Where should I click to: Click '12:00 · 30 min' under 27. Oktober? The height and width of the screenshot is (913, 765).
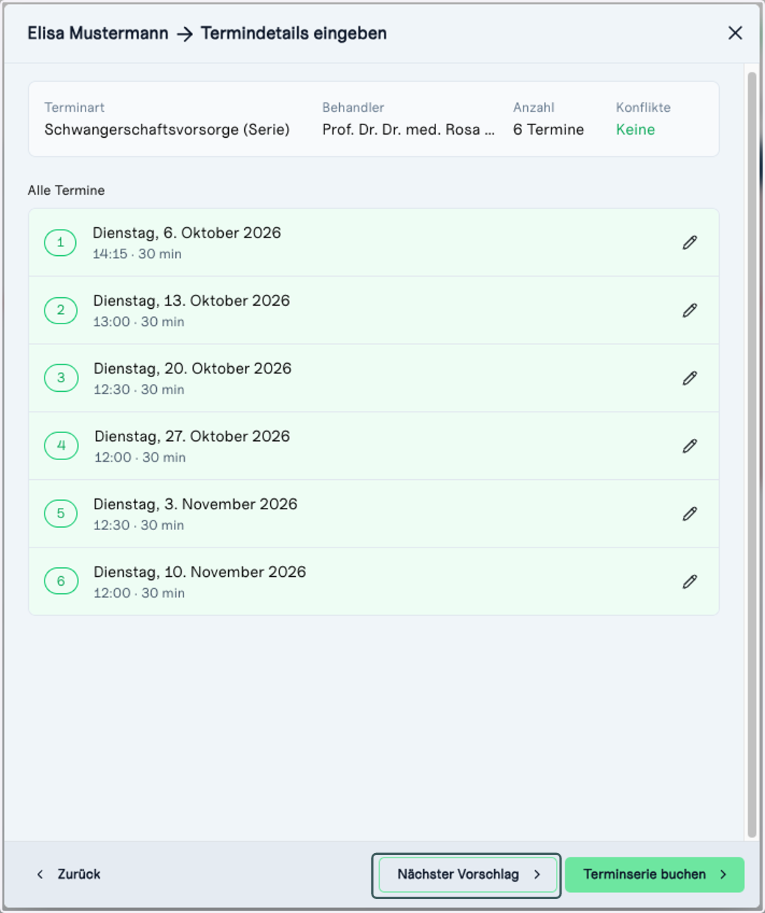(140, 457)
